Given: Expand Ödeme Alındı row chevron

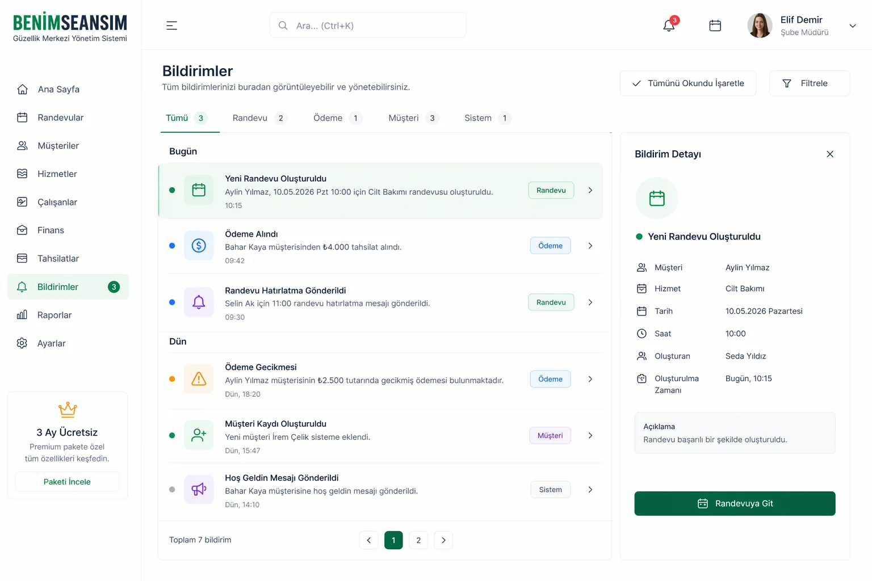Looking at the screenshot, I should pos(590,246).
